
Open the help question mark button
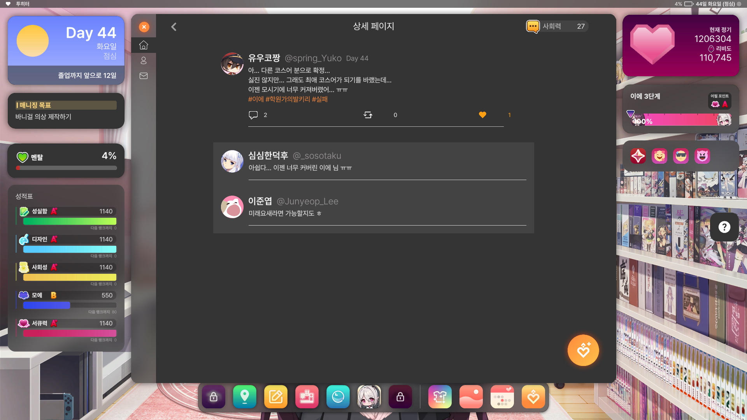[x=724, y=227]
